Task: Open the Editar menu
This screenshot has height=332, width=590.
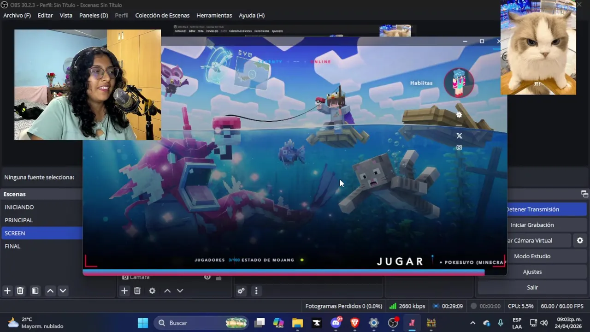Action: [x=45, y=15]
